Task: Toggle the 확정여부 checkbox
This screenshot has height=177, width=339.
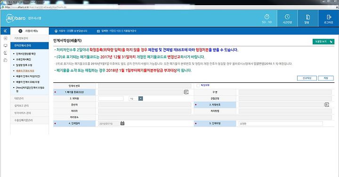Action: pos(198,86)
